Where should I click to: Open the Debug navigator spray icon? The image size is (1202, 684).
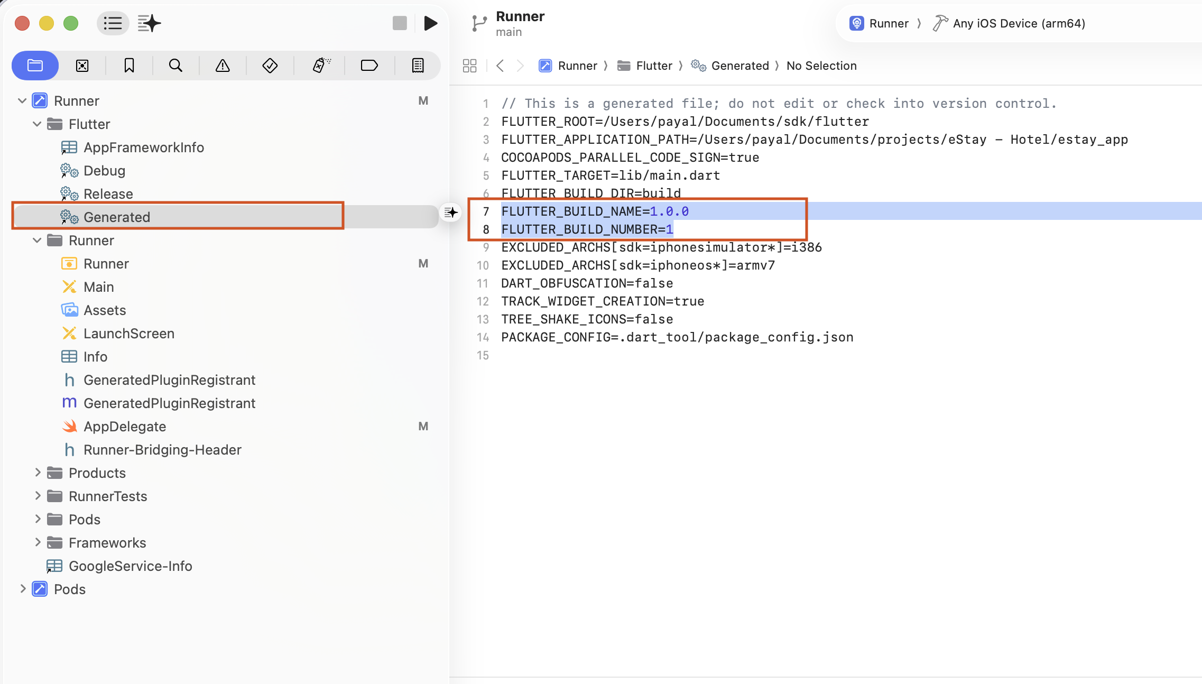point(321,66)
